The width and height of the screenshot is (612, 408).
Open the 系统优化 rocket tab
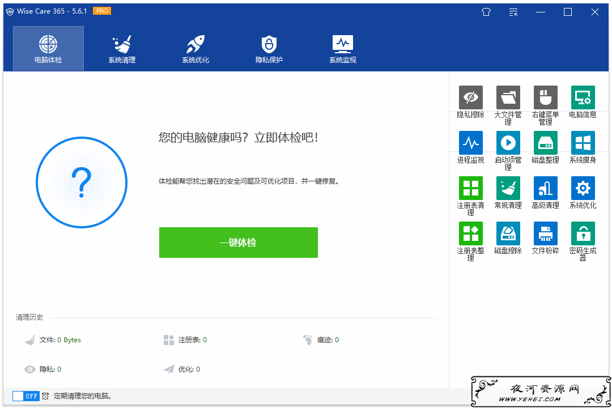pos(195,49)
